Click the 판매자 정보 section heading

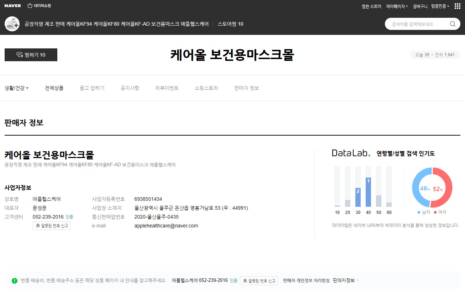(24, 123)
